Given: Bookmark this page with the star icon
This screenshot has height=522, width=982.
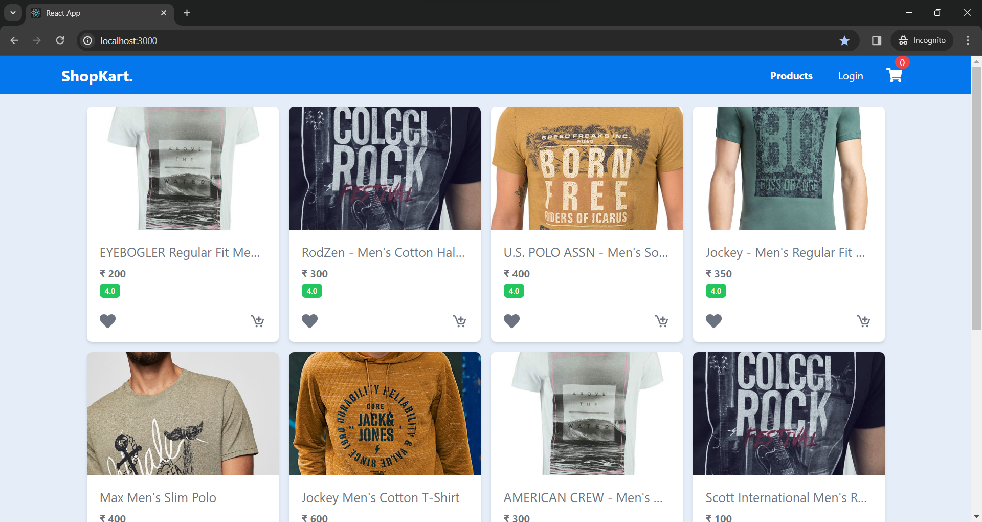Looking at the screenshot, I should coord(844,40).
